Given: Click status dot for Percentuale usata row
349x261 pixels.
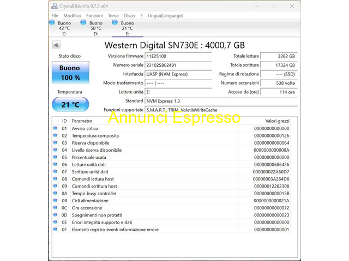Looking at the screenshot, I should (55, 157).
